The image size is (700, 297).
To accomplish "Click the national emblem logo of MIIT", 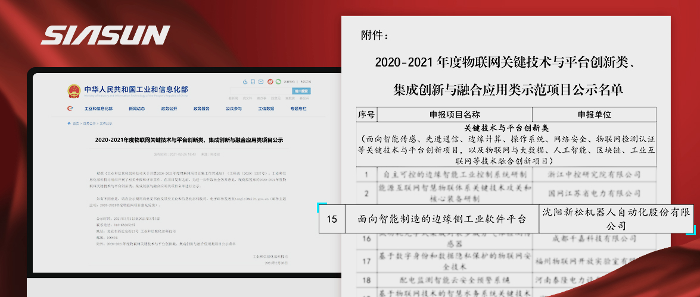I will click(74, 91).
